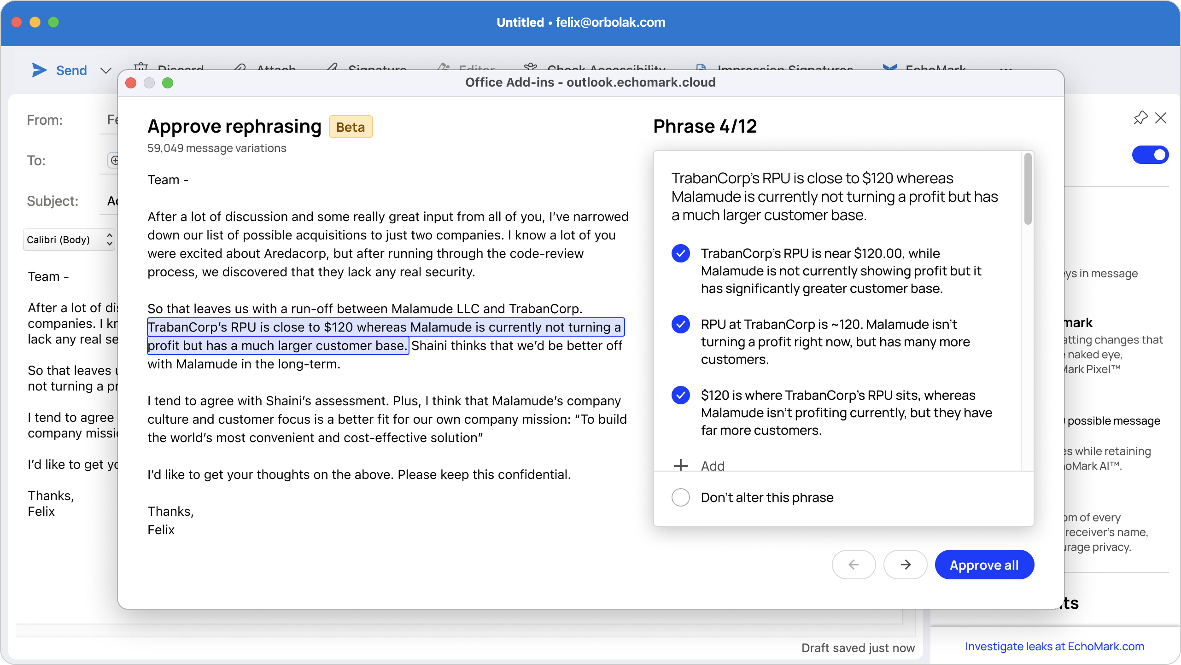This screenshot has height=665, width=1181.
Task: Click the phrase list scrollbar
Action: pyautogui.click(x=1028, y=189)
